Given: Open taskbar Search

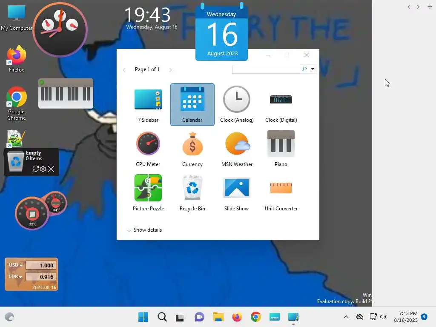Looking at the screenshot, I should click(162, 317).
